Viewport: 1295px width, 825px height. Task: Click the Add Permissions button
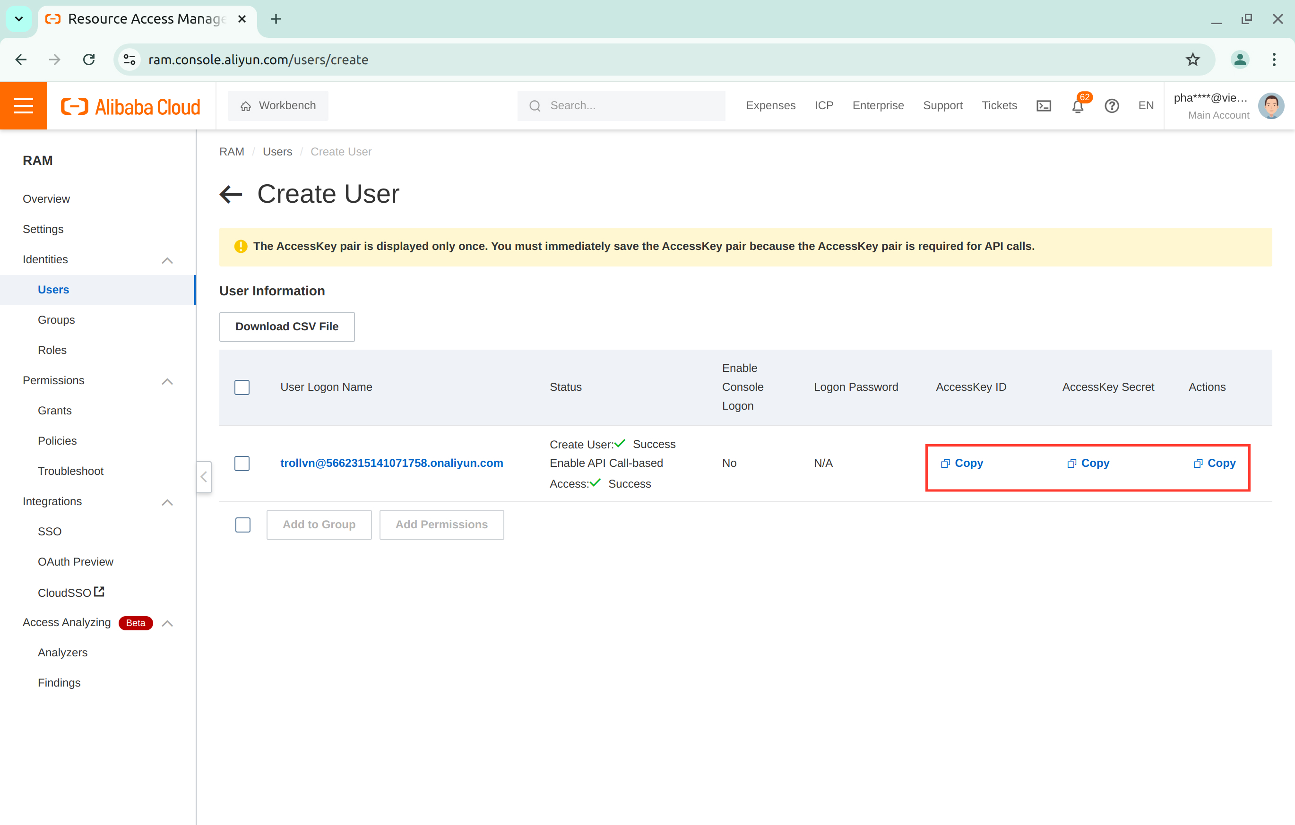coord(441,525)
